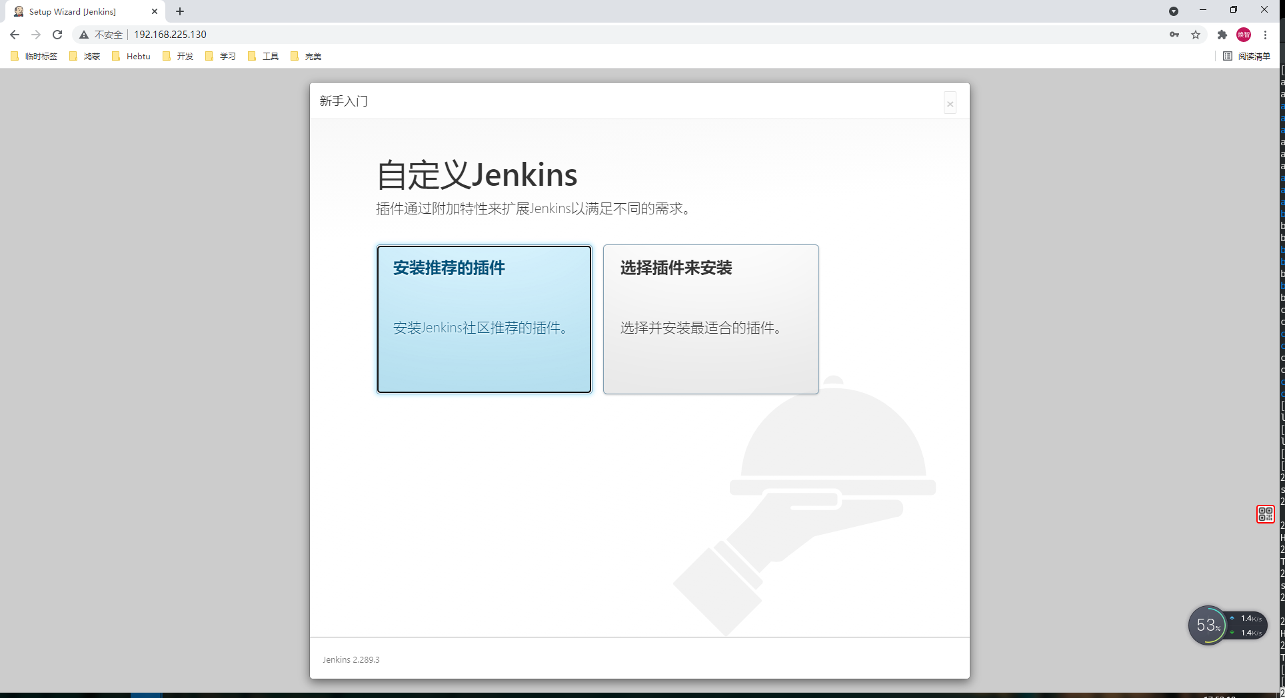Open the 学习 bookmark folder
Image resolution: width=1285 pixels, height=698 pixels.
221,57
